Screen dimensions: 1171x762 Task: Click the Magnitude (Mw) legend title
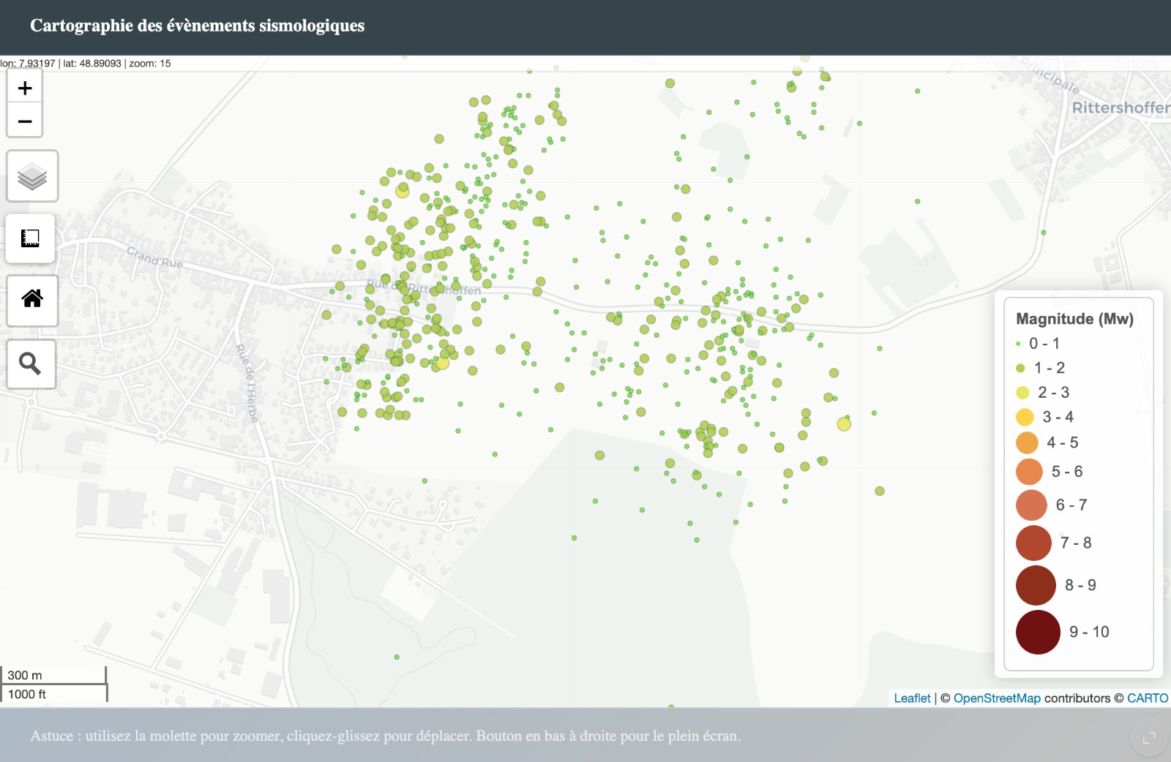click(1074, 319)
